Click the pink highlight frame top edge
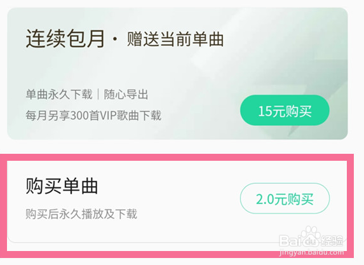364x265 pixels. (x=177, y=157)
